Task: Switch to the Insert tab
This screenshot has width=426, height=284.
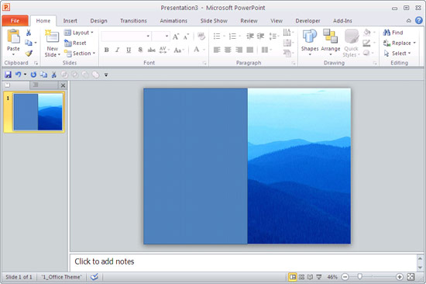Action: click(70, 21)
